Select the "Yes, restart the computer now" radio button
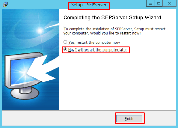 coord(65,42)
